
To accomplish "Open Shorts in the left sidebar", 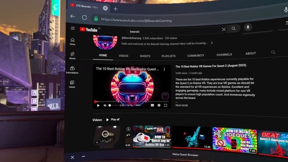I will coord(72,55).
